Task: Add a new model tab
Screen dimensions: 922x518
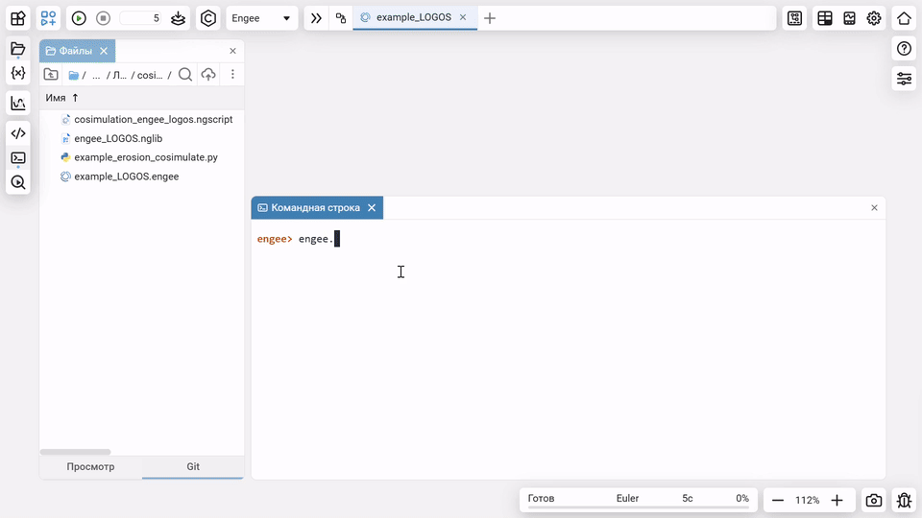Action: [489, 18]
